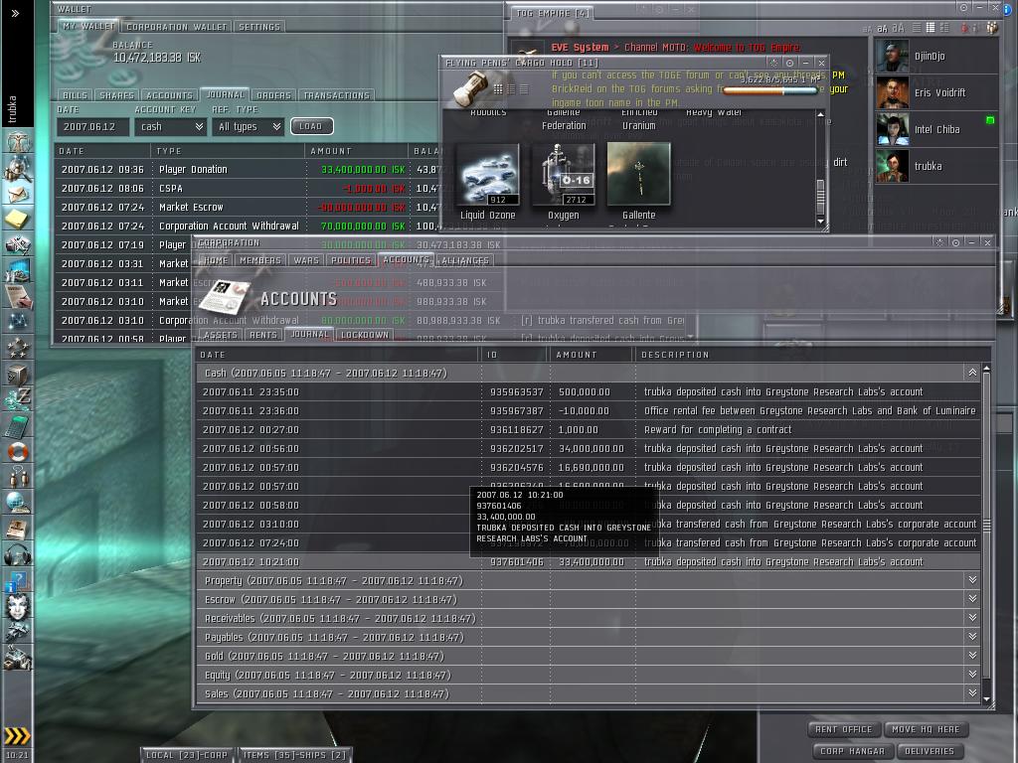Open the journal book icon in sidebar

click(18, 529)
